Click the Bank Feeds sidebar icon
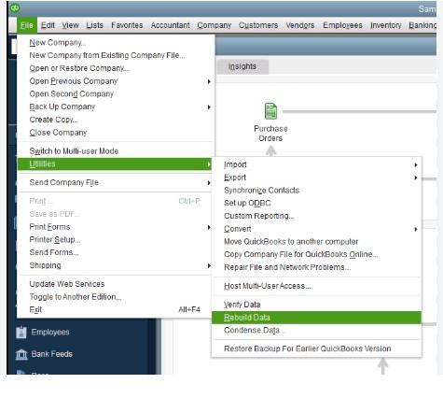The image size is (443, 398). [21, 354]
